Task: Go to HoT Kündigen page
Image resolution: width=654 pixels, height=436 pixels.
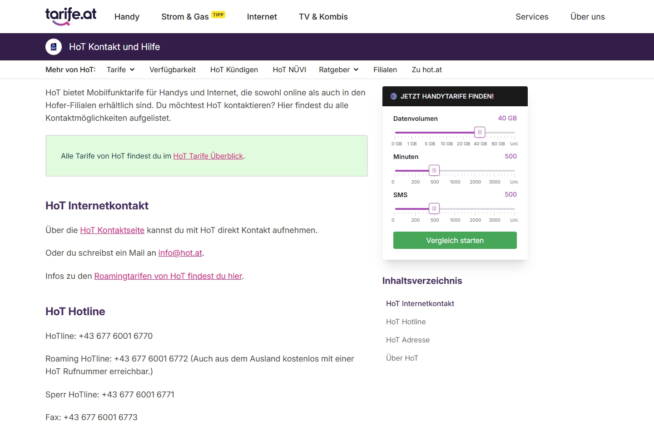Action: 234,69
